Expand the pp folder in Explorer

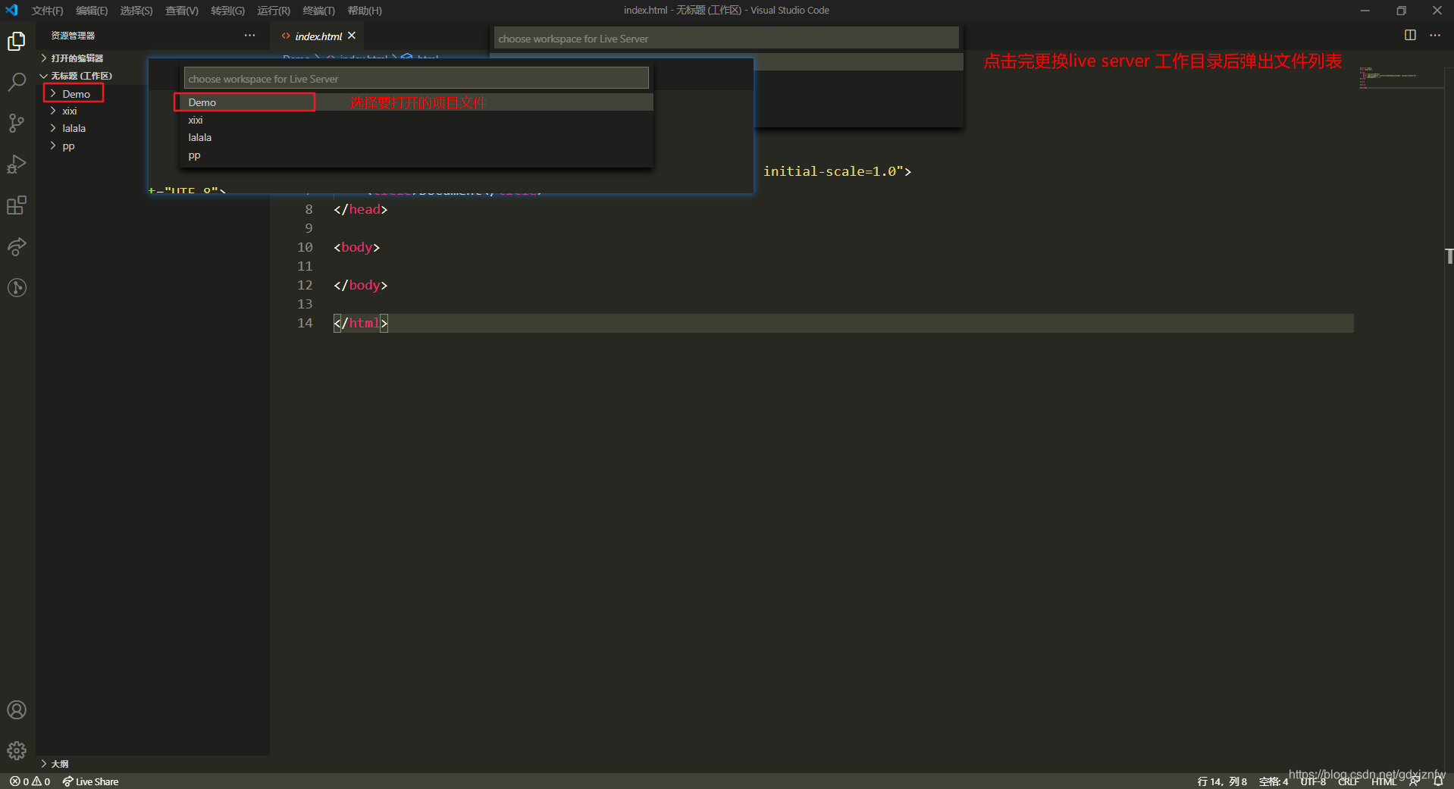(x=68, y=146)
